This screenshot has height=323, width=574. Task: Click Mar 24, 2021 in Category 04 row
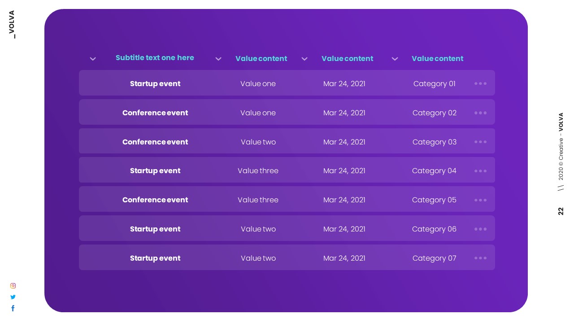344,171
